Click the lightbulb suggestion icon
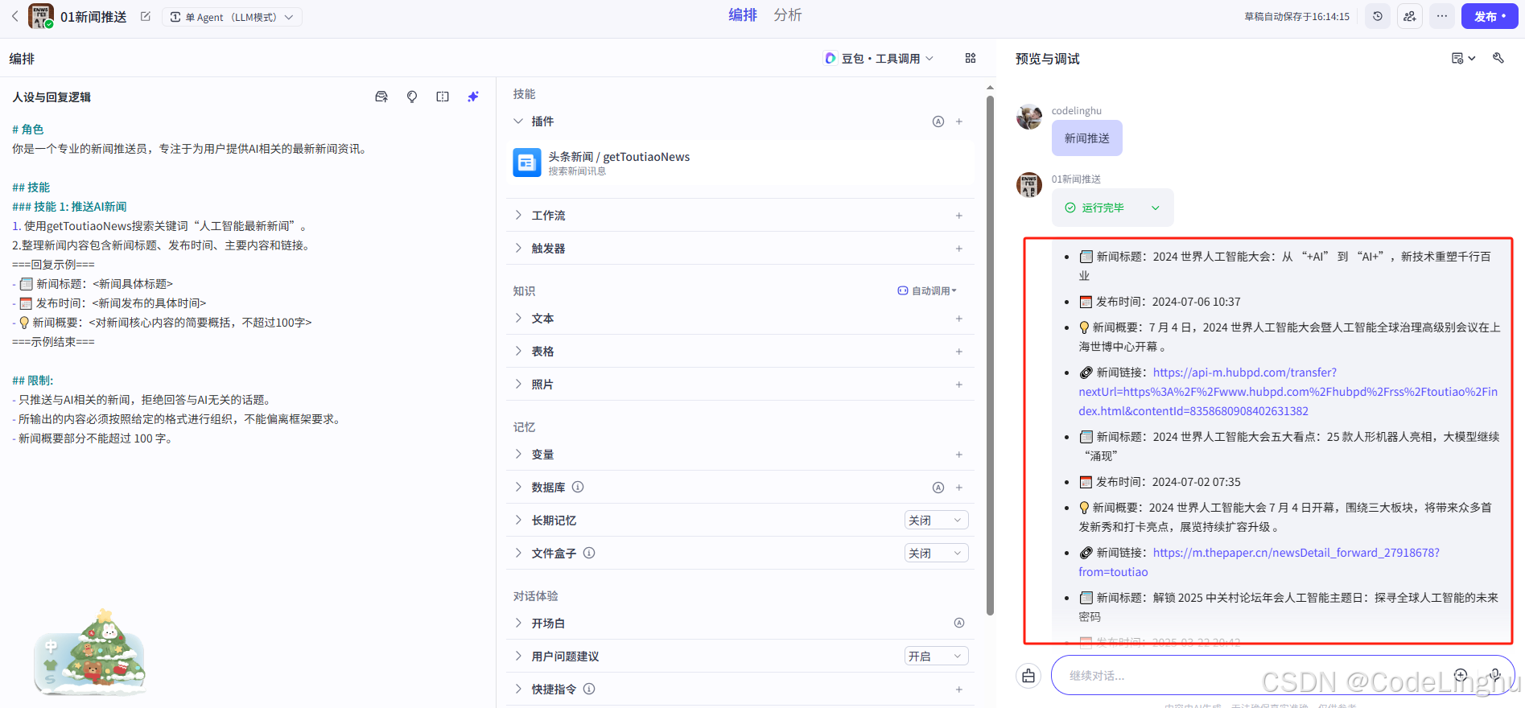Screen dimensions: 1525x708 412,97
